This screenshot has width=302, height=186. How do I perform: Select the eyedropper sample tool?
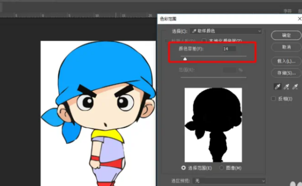click(277, 87)
